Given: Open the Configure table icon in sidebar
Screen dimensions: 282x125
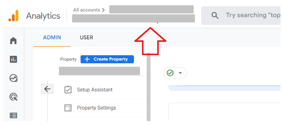Looking at the screenshot, I should point(13,115).
